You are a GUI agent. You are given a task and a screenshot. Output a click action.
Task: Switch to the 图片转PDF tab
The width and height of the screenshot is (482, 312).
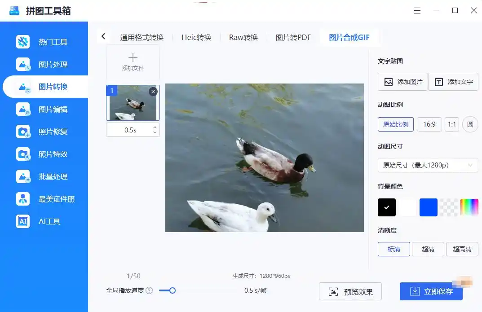tap(293, 37)
